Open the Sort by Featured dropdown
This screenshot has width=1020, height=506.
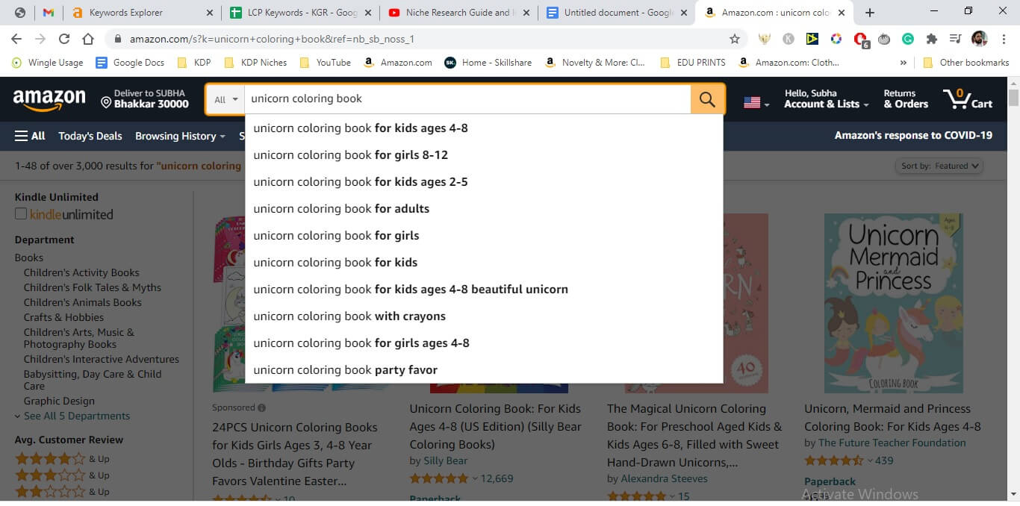(x=939, y=166)
